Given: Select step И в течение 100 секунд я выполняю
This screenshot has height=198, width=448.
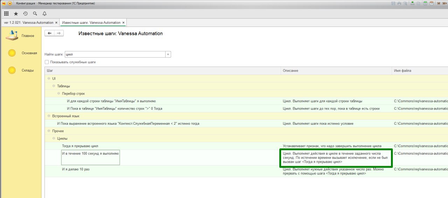Looking at the screenshot, I should [90, 153].
